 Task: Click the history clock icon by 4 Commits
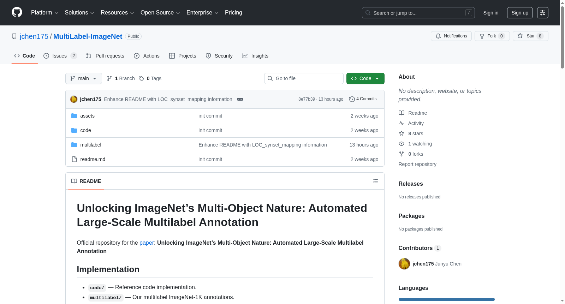(352, 99)
